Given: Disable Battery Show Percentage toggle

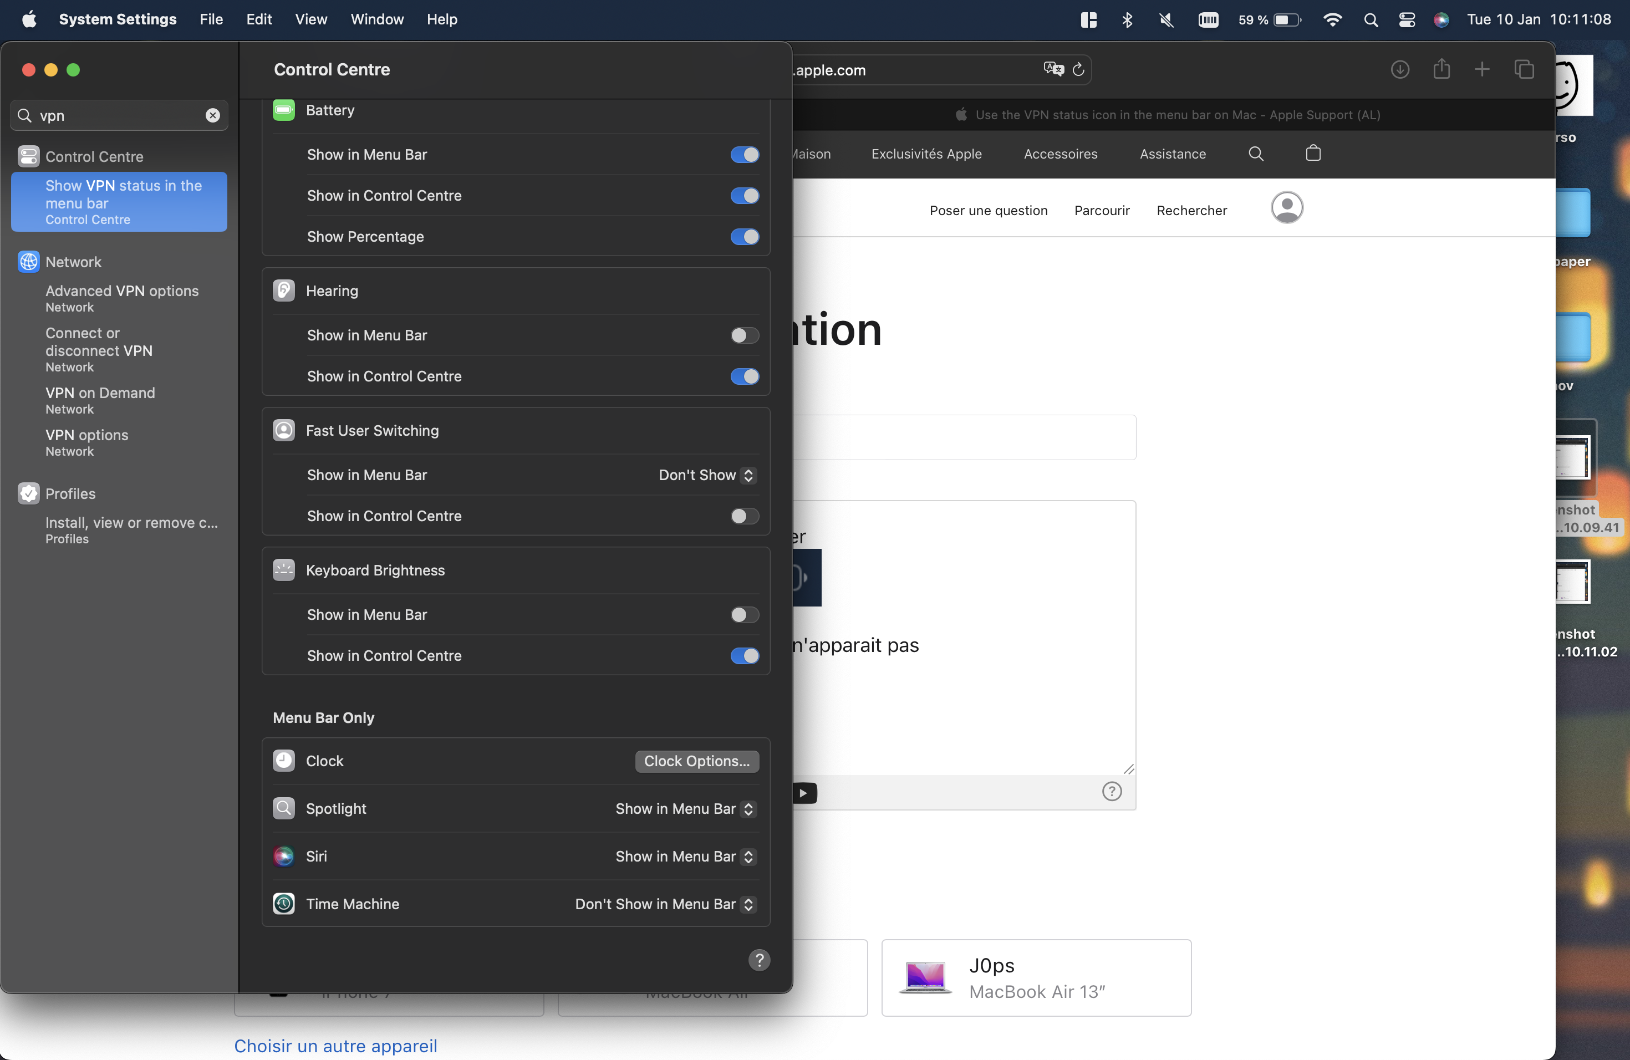Looking at the screenshot, I should click(745, 237).
